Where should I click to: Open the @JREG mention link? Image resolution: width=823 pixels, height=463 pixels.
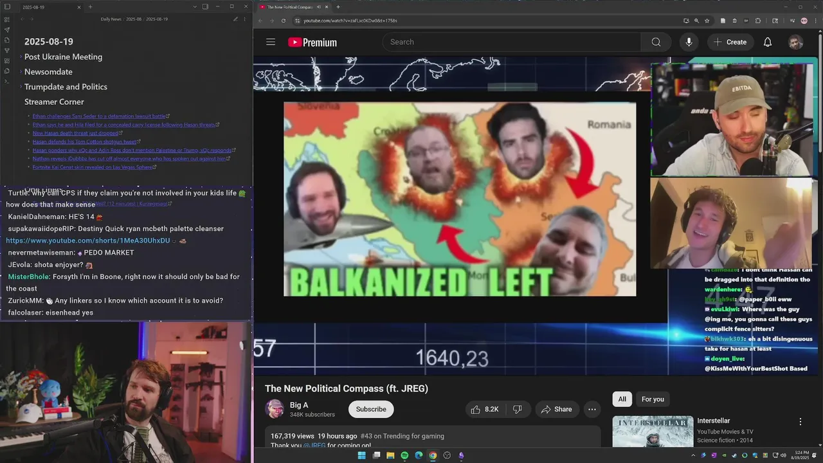click(314, 446)
